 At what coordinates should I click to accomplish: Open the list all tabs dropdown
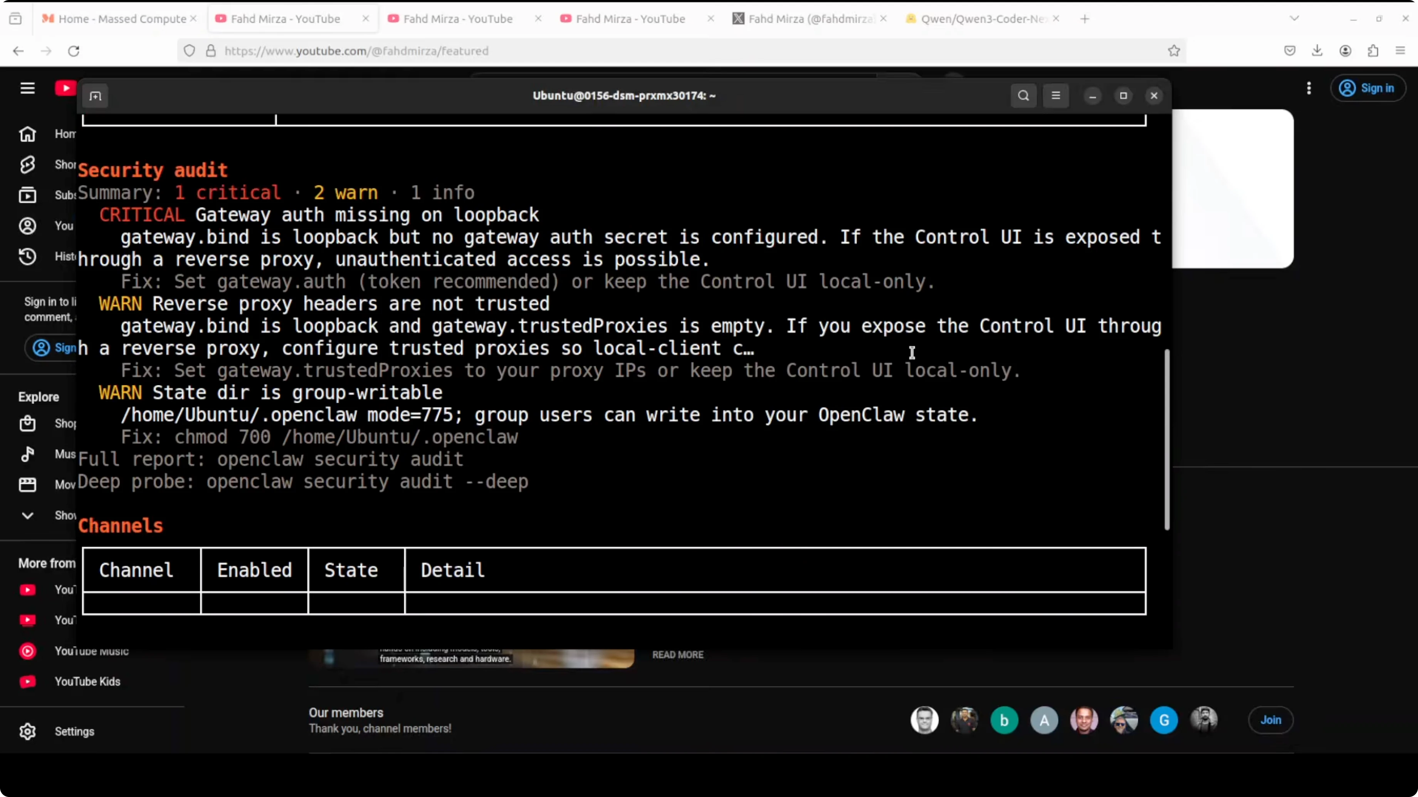[x=1294, y=19]
